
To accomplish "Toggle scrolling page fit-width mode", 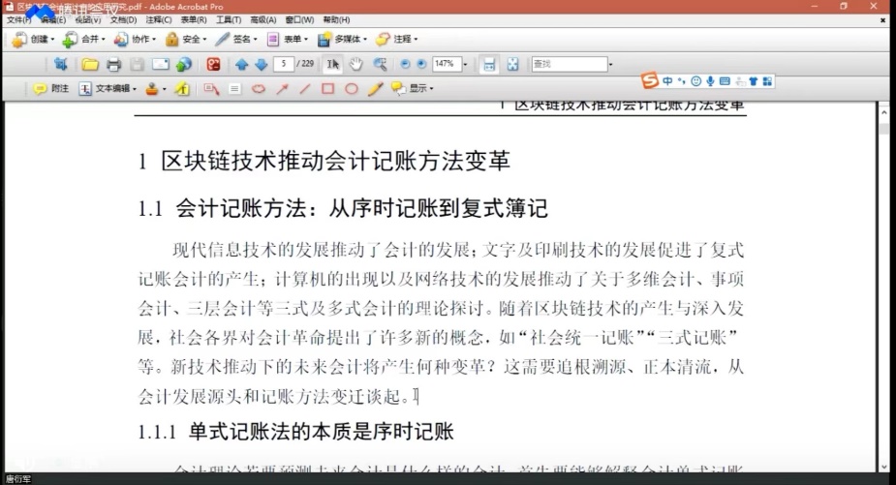I will [490, 65].
